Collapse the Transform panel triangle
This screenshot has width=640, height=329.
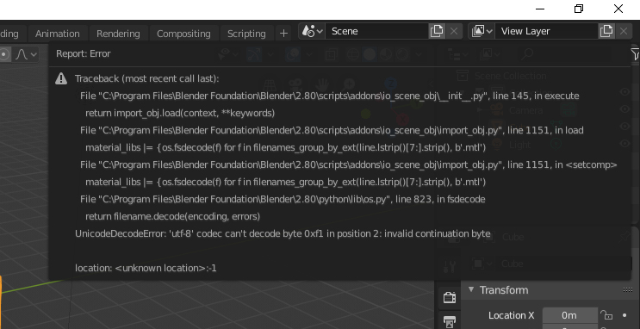[471, 289]
